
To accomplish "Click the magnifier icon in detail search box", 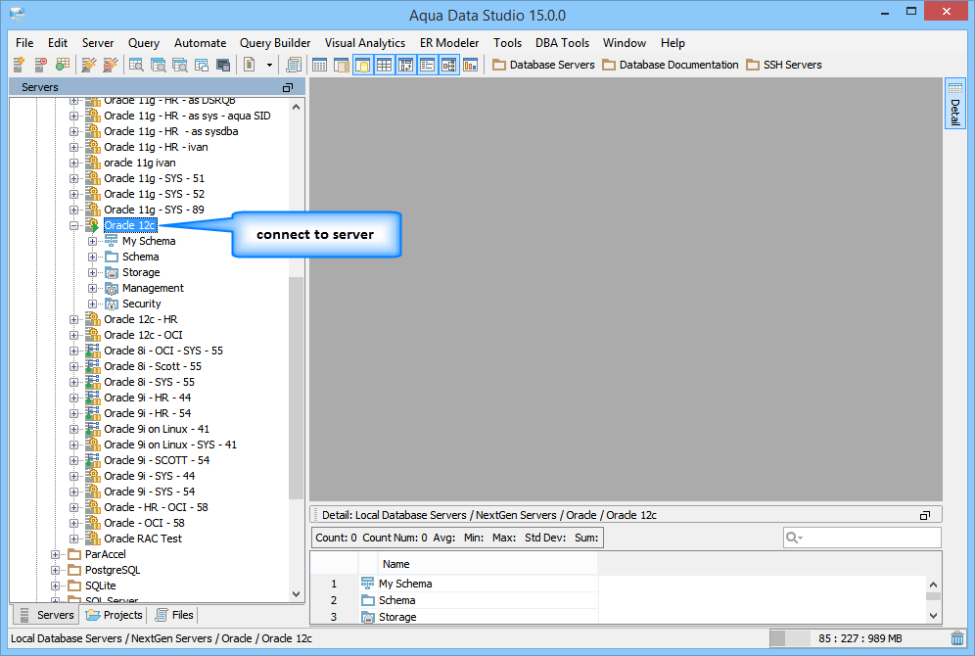I will pos(794,538).
